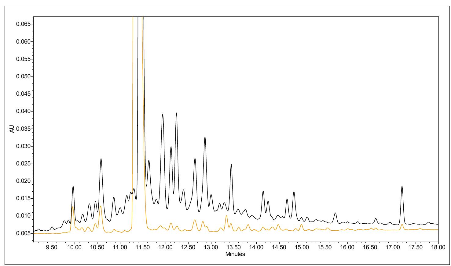
Task: Click the 0.005 y-axis tick label
Action: pyautogui.click(x=23, y=233)
